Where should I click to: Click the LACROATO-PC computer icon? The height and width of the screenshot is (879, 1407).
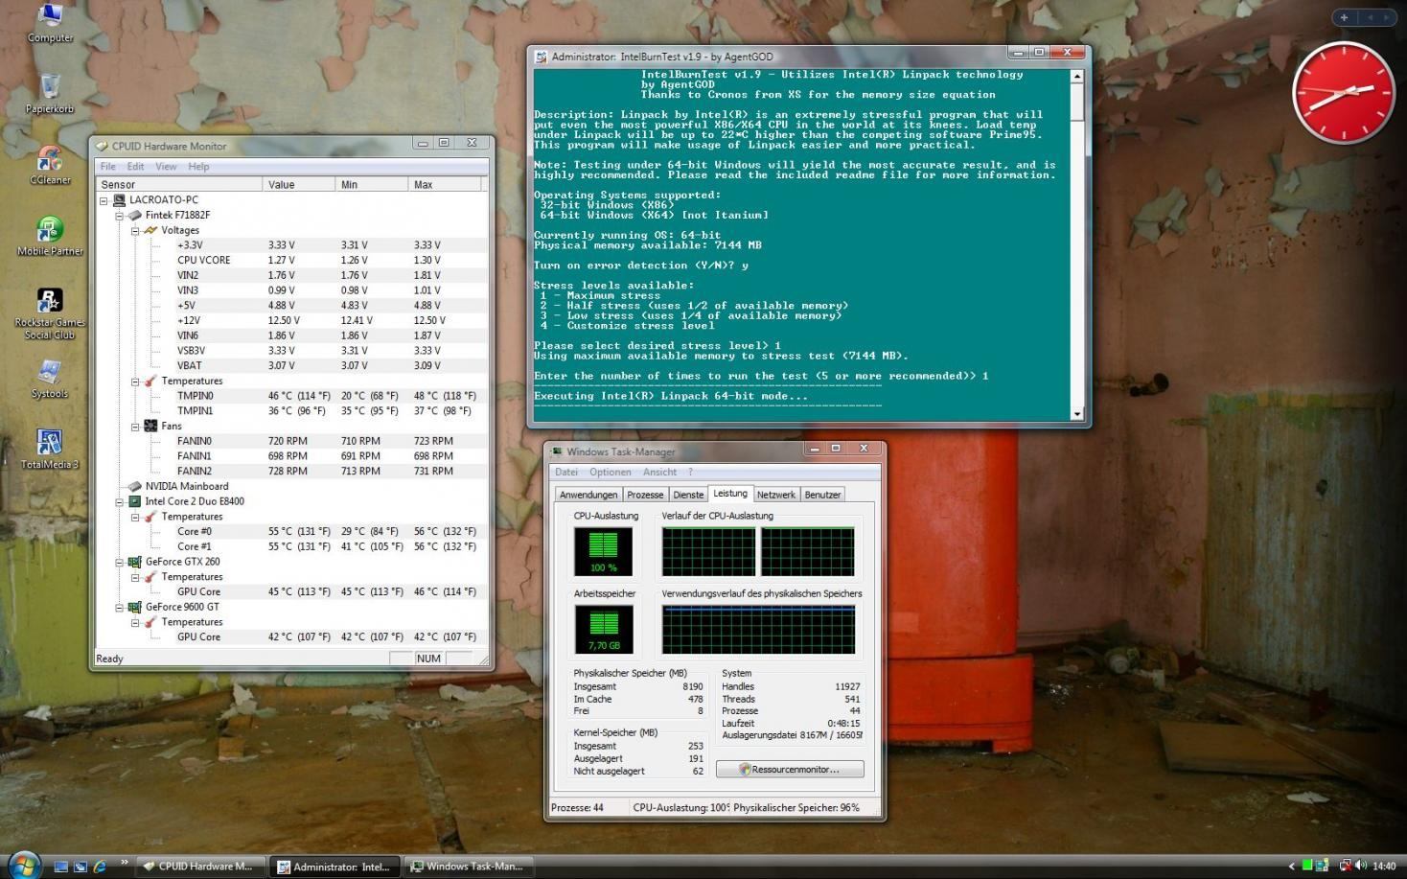(120, 200)
